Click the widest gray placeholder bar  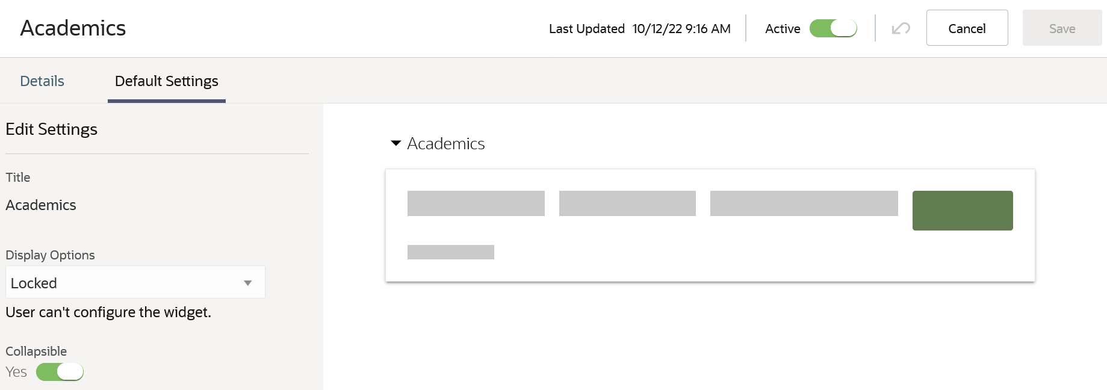point(804,203)
